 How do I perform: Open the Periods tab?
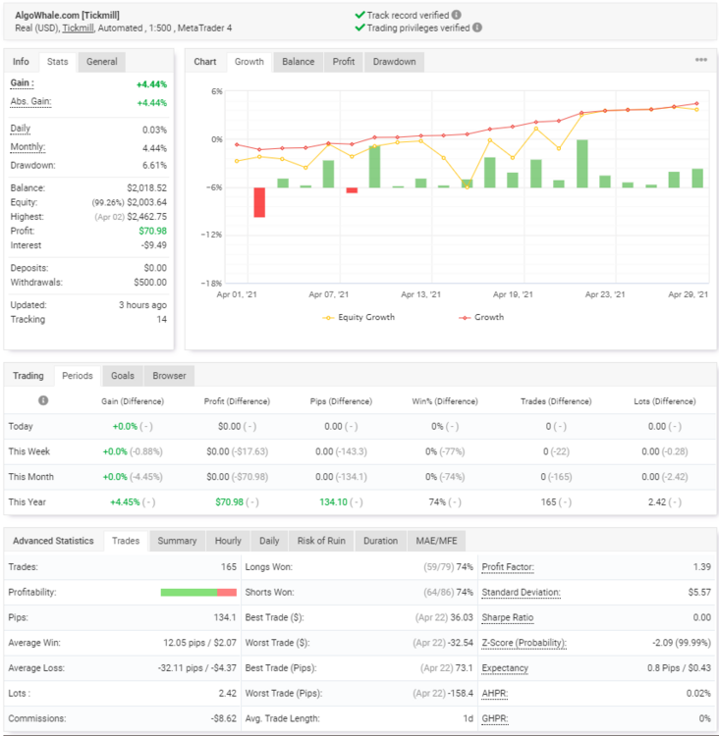78,376
